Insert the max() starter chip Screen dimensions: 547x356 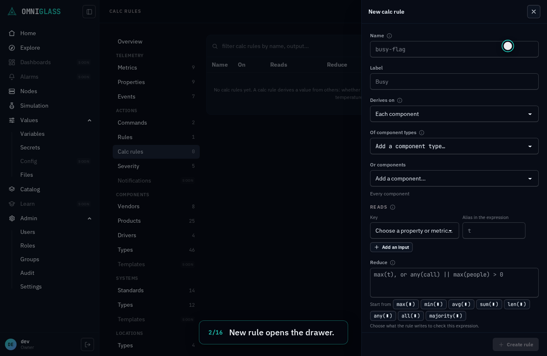406,304
